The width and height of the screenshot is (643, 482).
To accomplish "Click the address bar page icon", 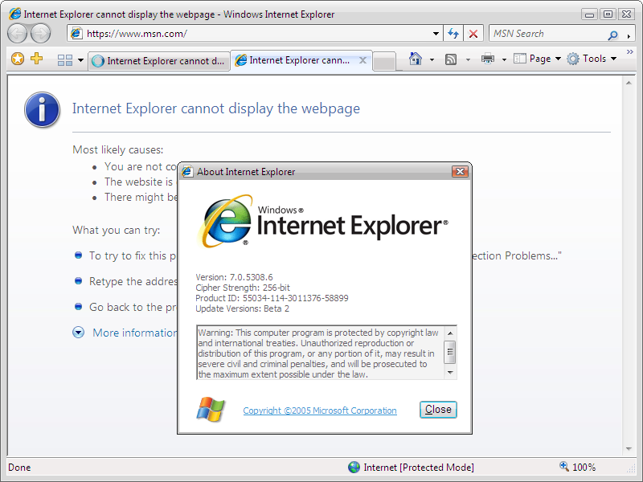I will point(76,33).
